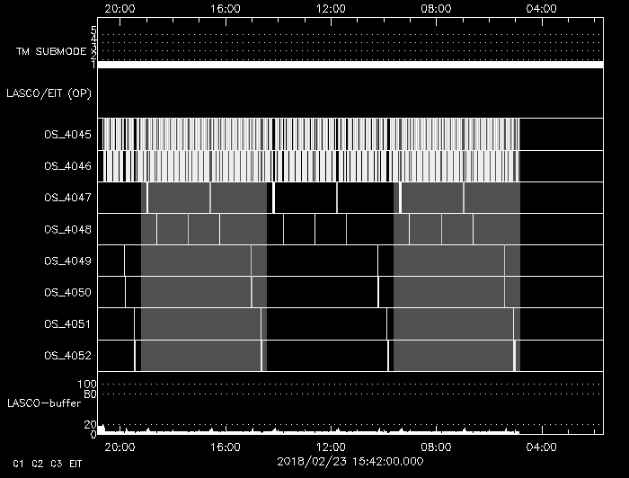This screenshot has width=629, height=478.
Task: Click the white TM SUBMODE level 1 bar
Action: click(x=350, y=65)
